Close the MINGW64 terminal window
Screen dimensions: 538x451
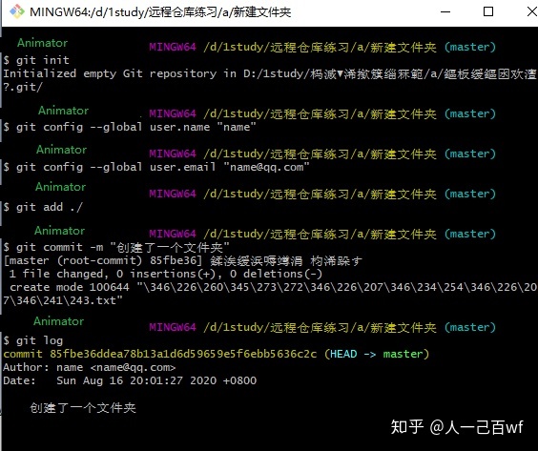(x=531, y=11)
